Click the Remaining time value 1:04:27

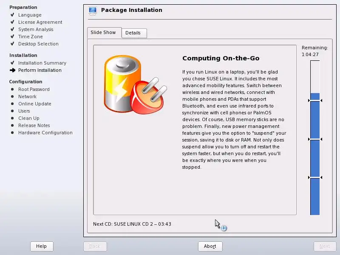310,54
